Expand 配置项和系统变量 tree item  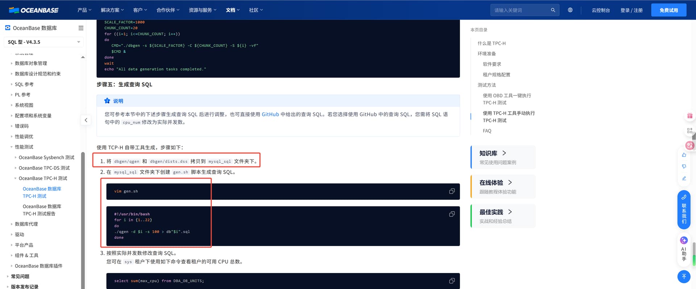click(x=33, y=116)
